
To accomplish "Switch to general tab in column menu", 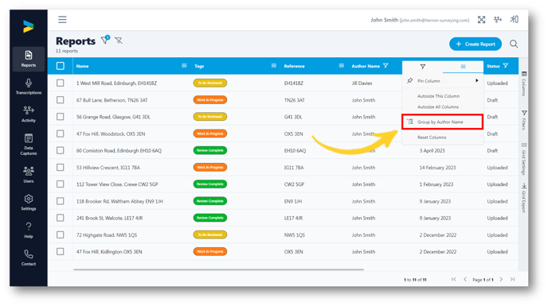I will tap(463, 66).
